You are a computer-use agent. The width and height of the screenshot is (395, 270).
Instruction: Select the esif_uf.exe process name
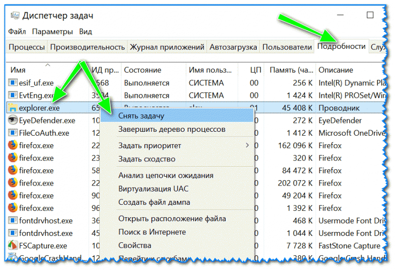[x=36, y=83]
